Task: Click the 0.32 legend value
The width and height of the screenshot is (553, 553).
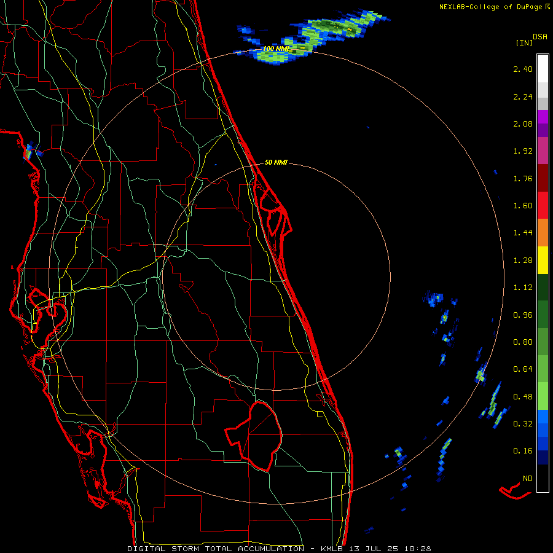Action: (x=523, y=424)
